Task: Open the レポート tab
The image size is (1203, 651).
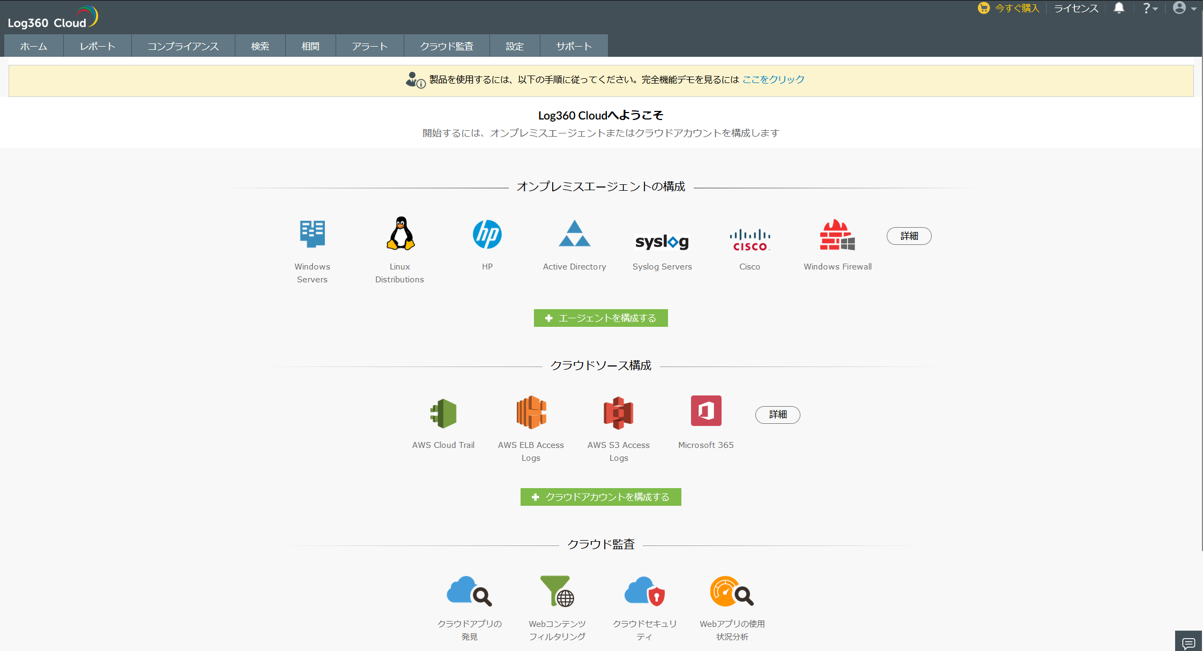Action: pyautogui.click(x=98, y=46)
